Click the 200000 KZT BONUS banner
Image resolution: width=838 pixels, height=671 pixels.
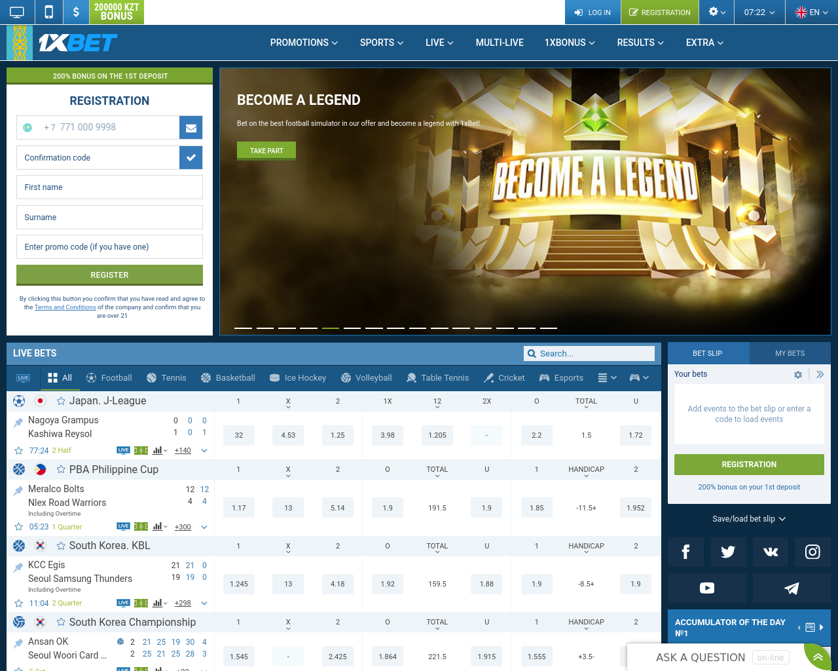point(117,12)
